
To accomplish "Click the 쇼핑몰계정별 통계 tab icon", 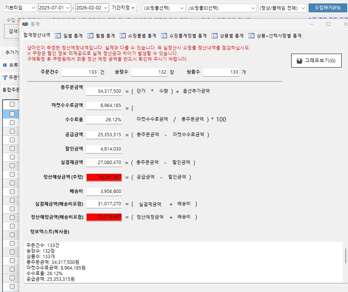I will coord(164,36).
